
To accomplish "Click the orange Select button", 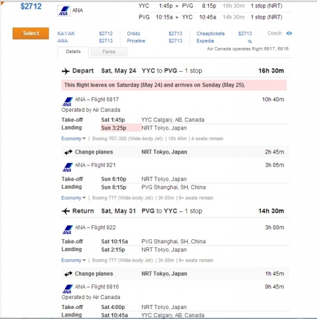I will pos(31,33).
